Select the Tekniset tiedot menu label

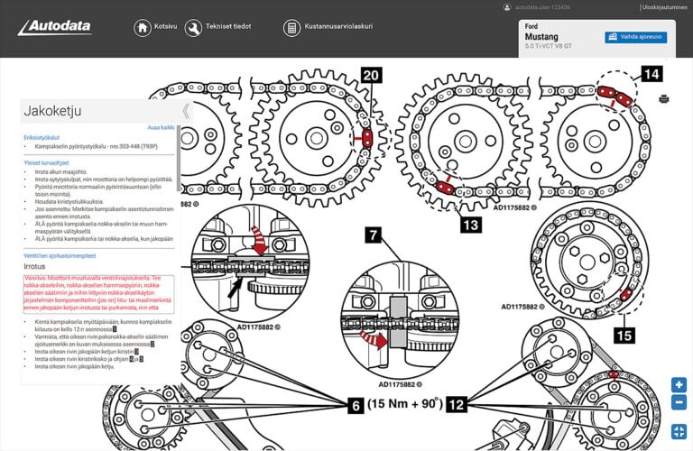tap(230, 27)
